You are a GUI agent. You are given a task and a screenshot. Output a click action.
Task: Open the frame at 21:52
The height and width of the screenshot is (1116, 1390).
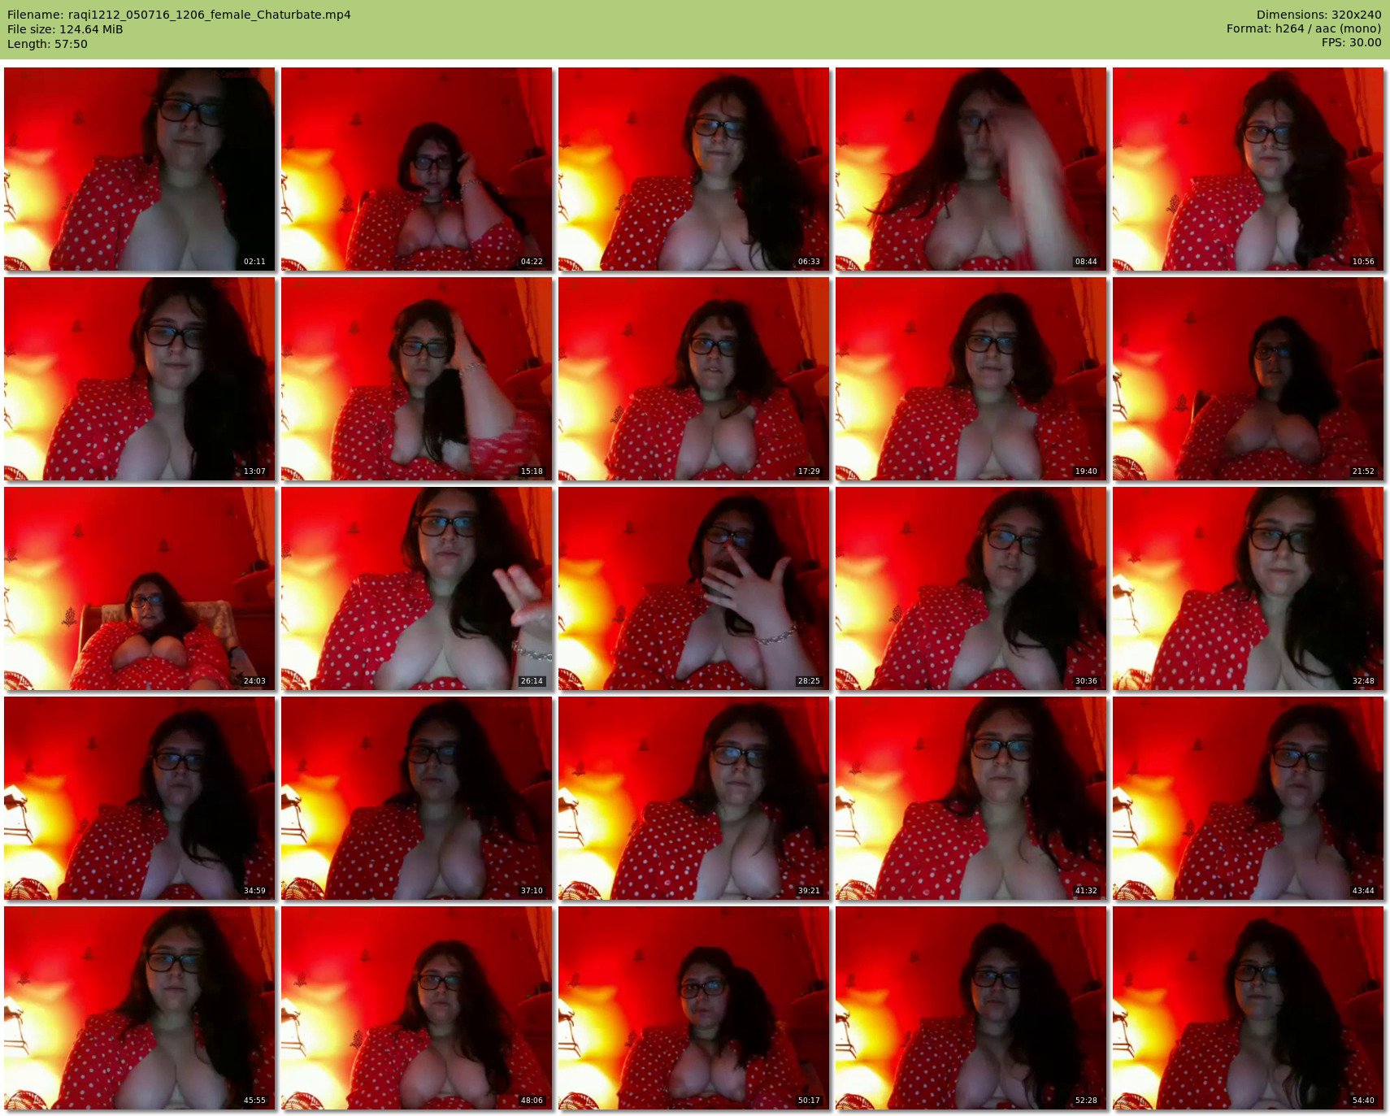point(1248,379)
